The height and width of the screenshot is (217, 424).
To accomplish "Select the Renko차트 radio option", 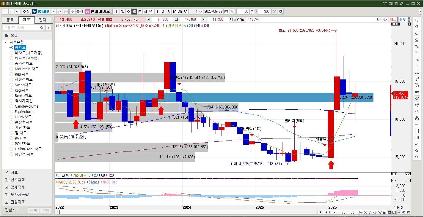I will (x=11, y=95).
